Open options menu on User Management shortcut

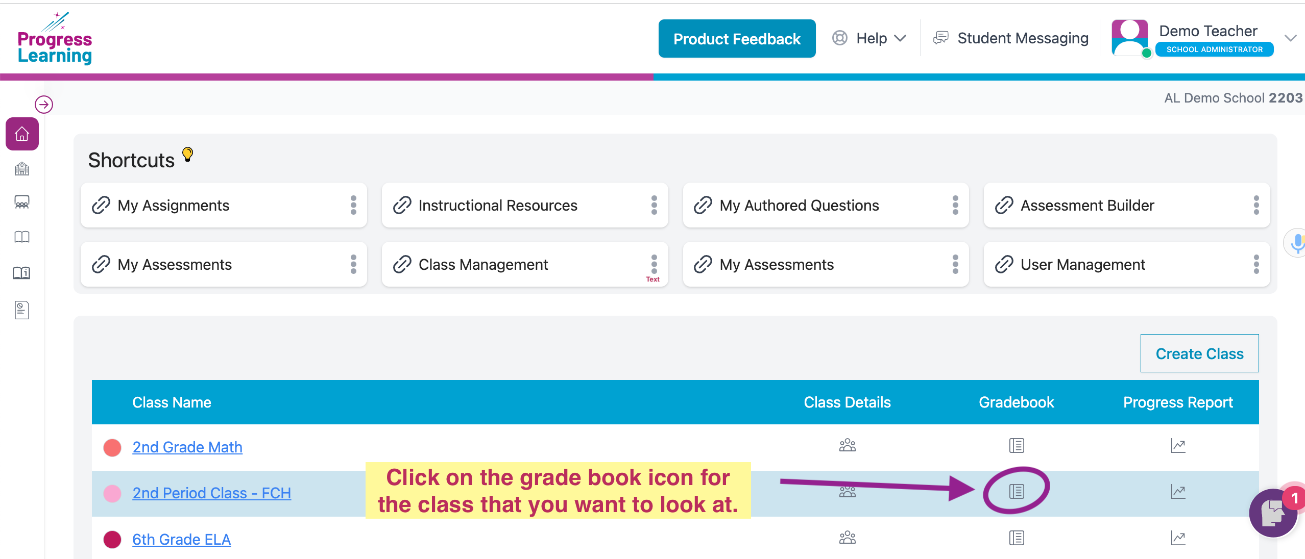coord(1256,264)
